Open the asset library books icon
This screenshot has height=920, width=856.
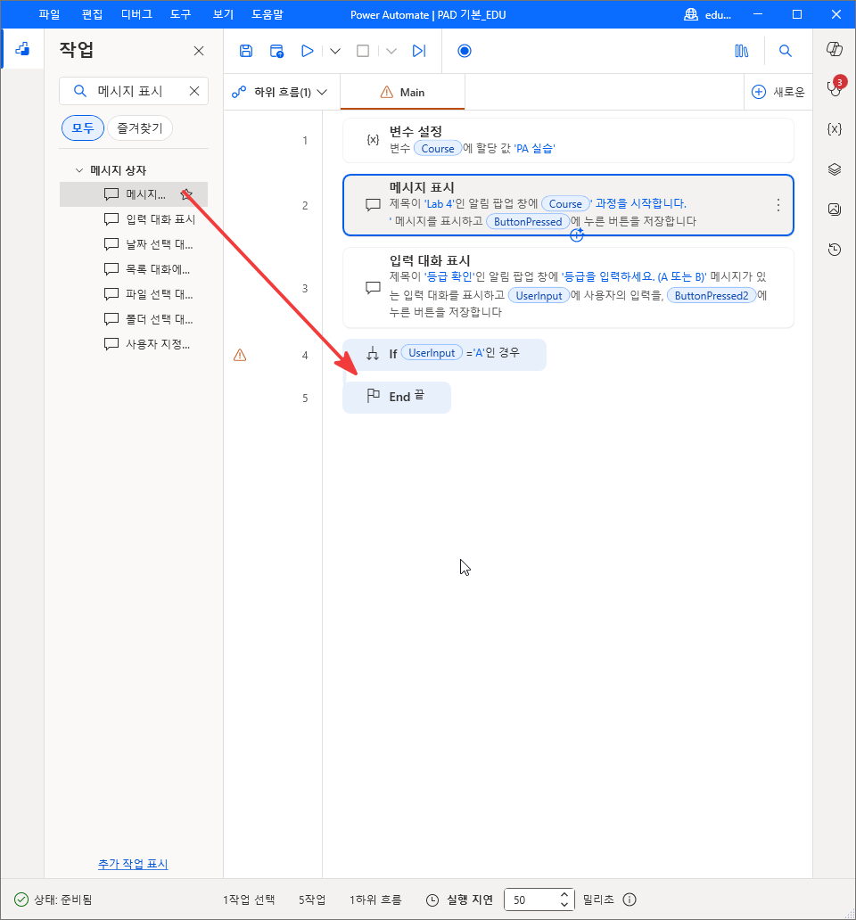click(742, 51)
